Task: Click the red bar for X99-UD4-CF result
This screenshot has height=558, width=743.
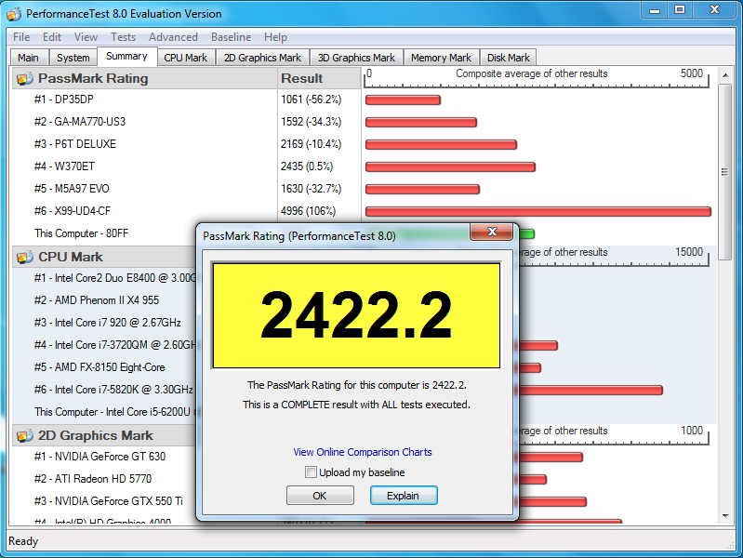Action: (x=537, y=211)
